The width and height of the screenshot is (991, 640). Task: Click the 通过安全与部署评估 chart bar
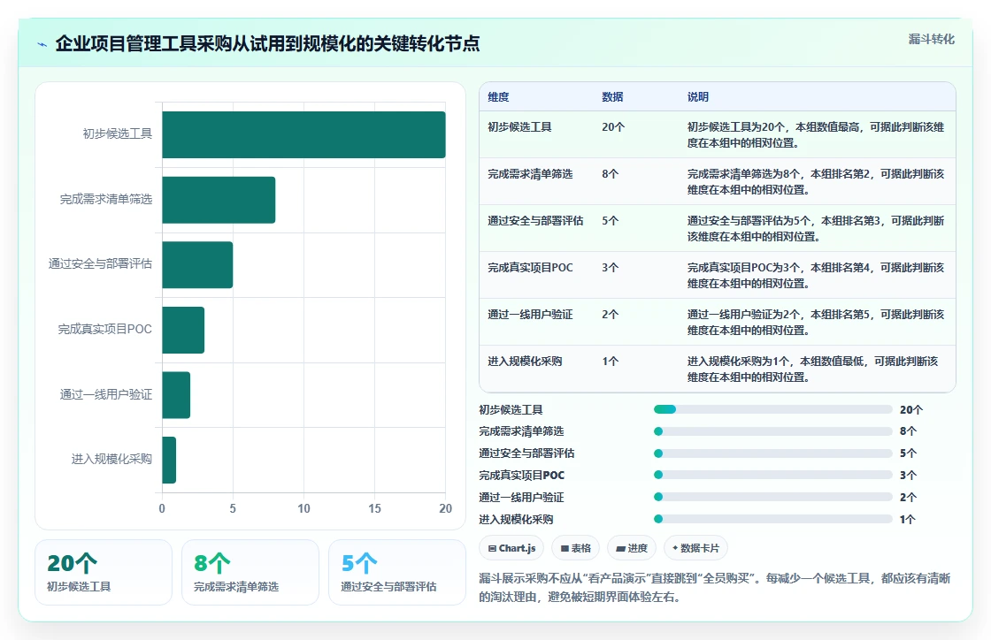197,264
